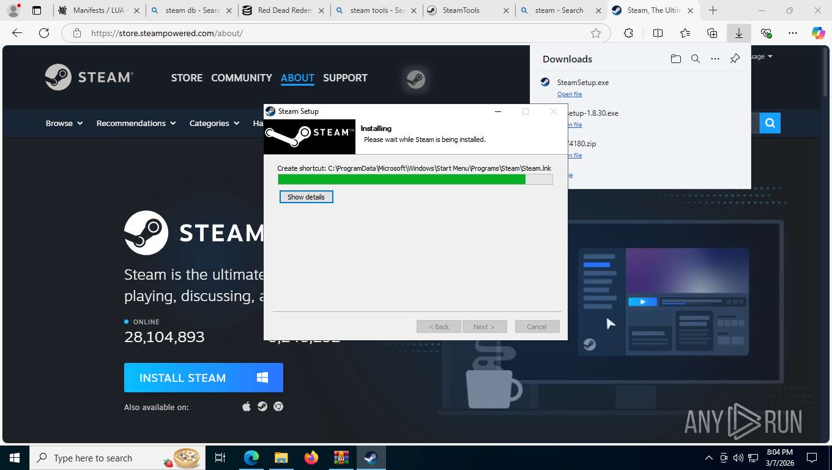The height and width of the screenshot is (470, 832).
Task: Open the browser extensions puzzle icon
Action: pos(628,33)
